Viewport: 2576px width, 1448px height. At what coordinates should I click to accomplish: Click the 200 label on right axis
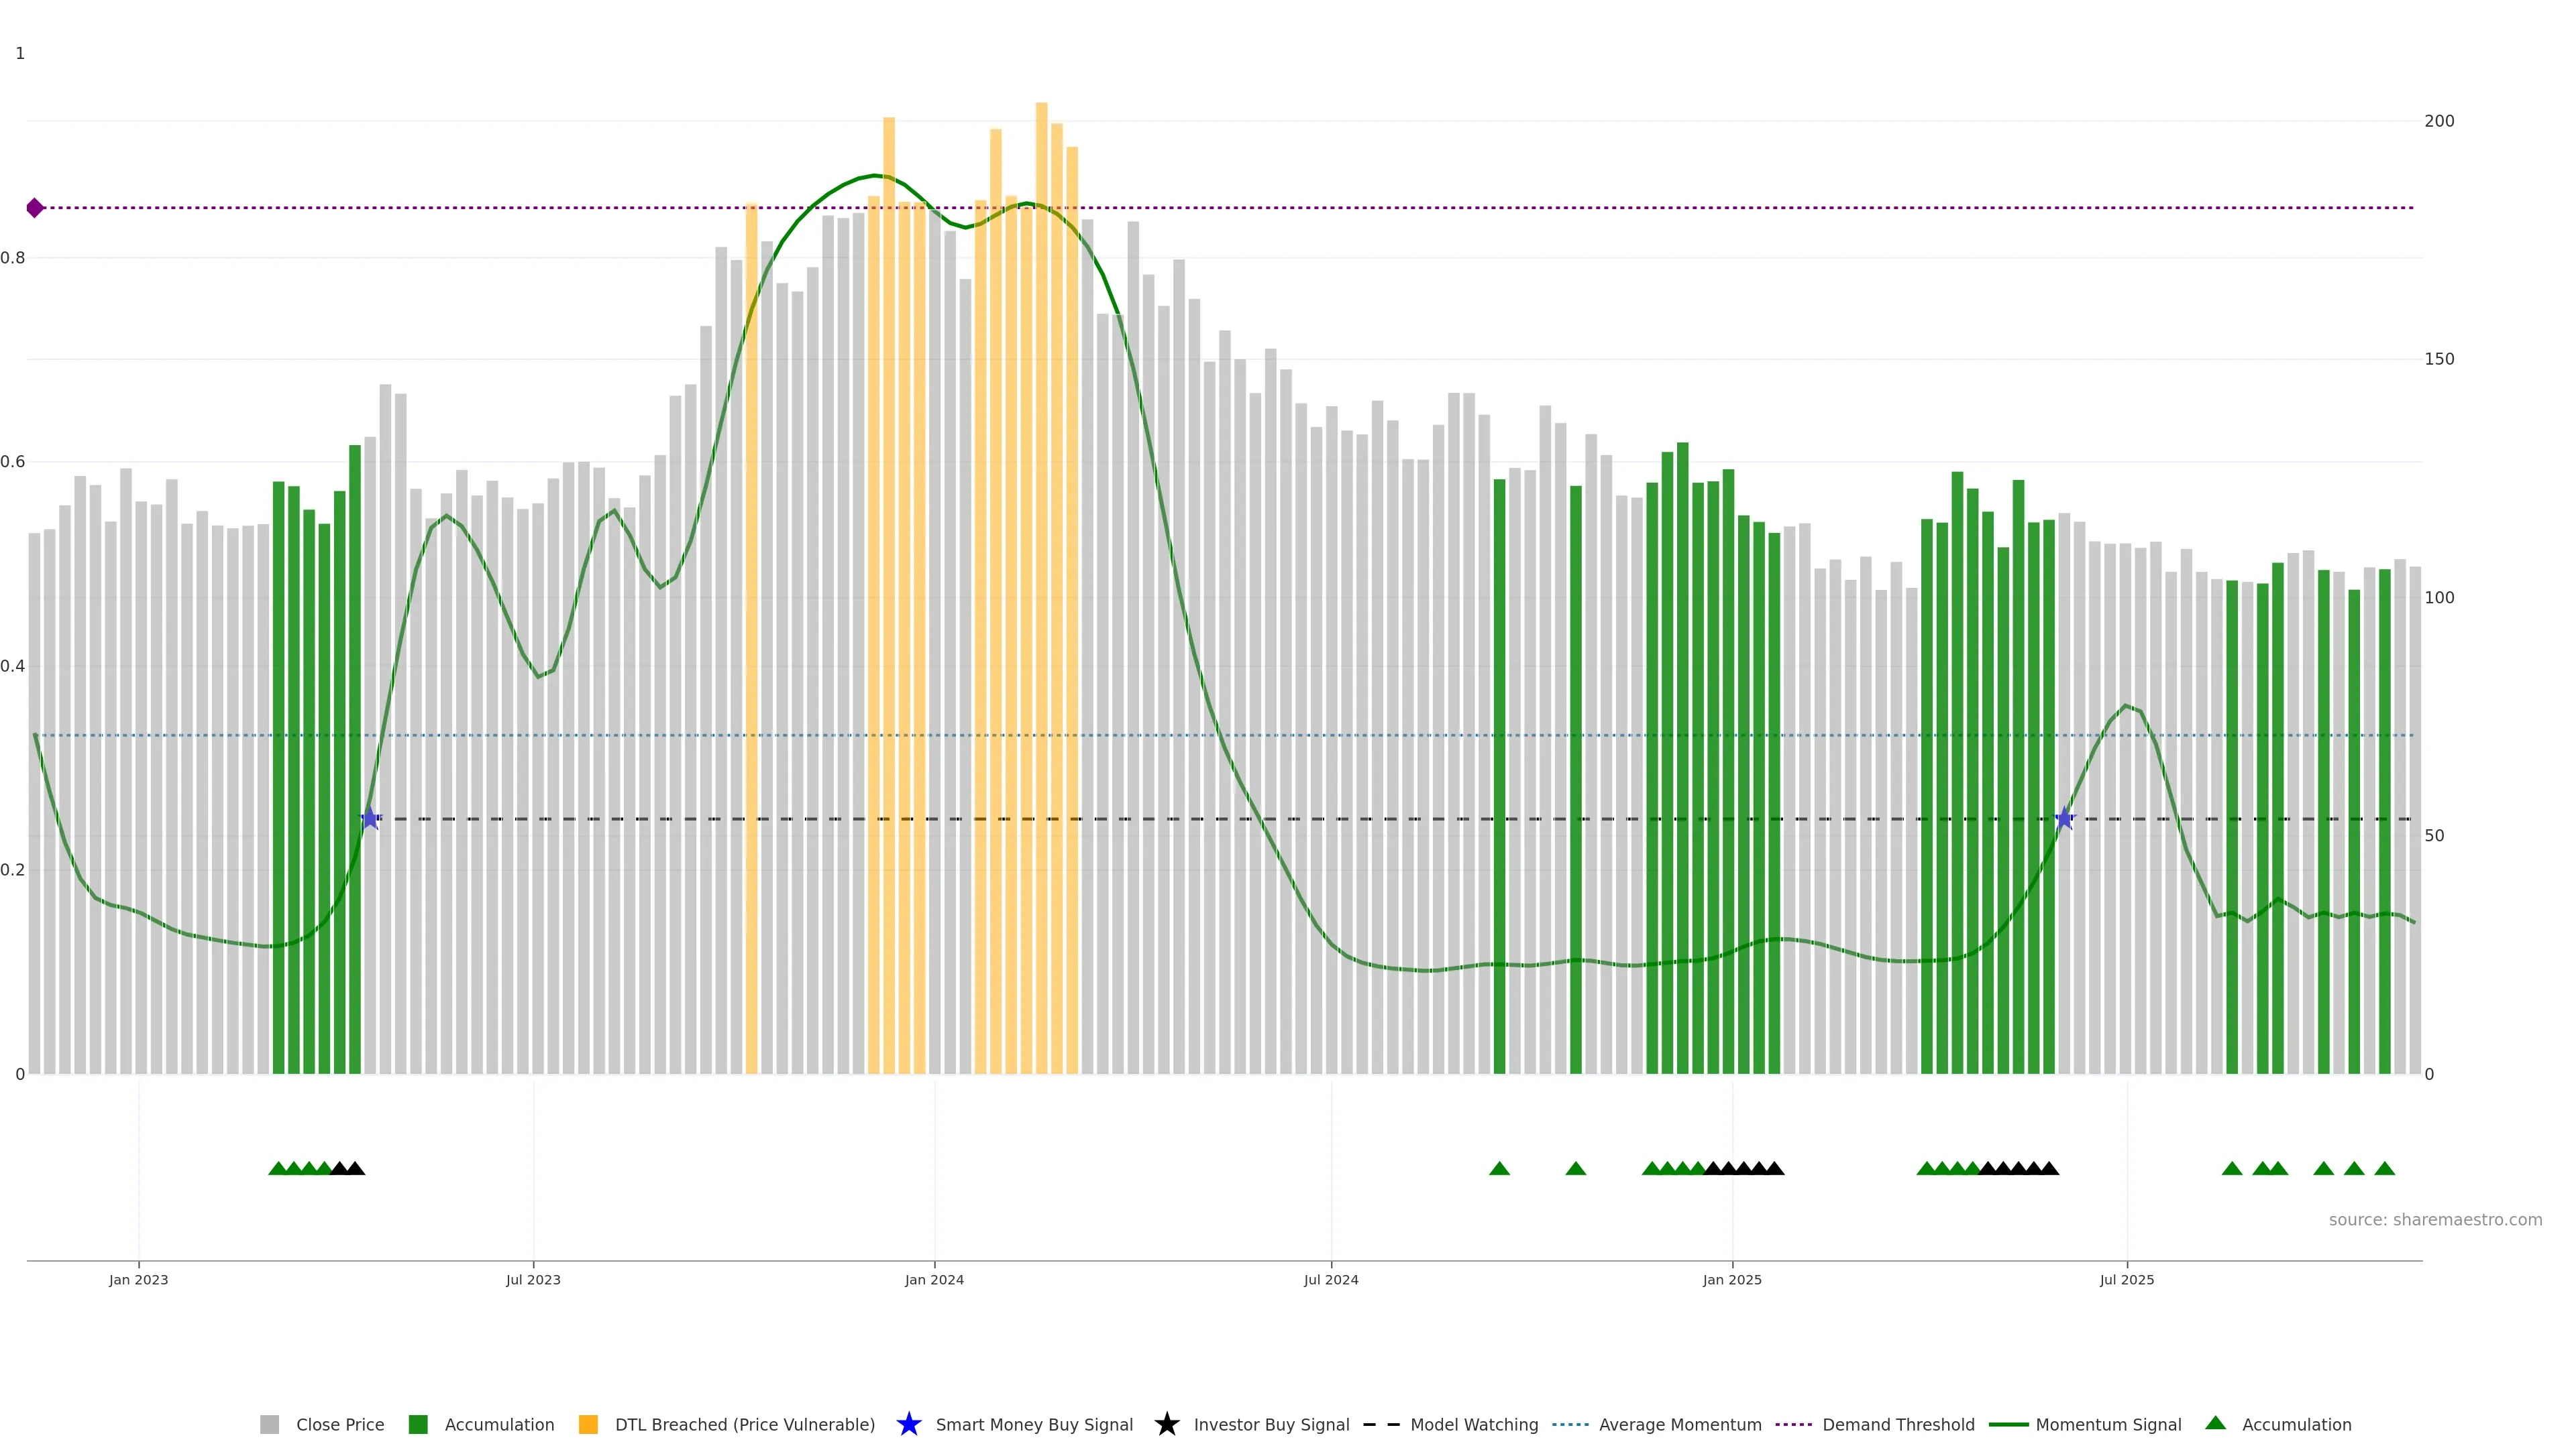(2439, 121)
